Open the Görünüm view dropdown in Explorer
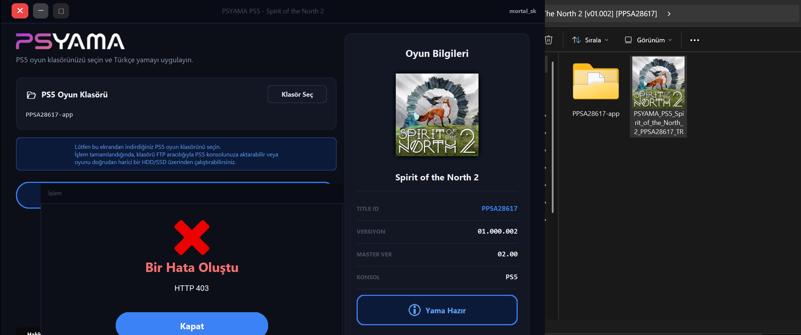 tap(648, 40)
